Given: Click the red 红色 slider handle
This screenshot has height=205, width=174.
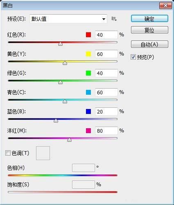Looking at the screenshot, I should [60, 44].
